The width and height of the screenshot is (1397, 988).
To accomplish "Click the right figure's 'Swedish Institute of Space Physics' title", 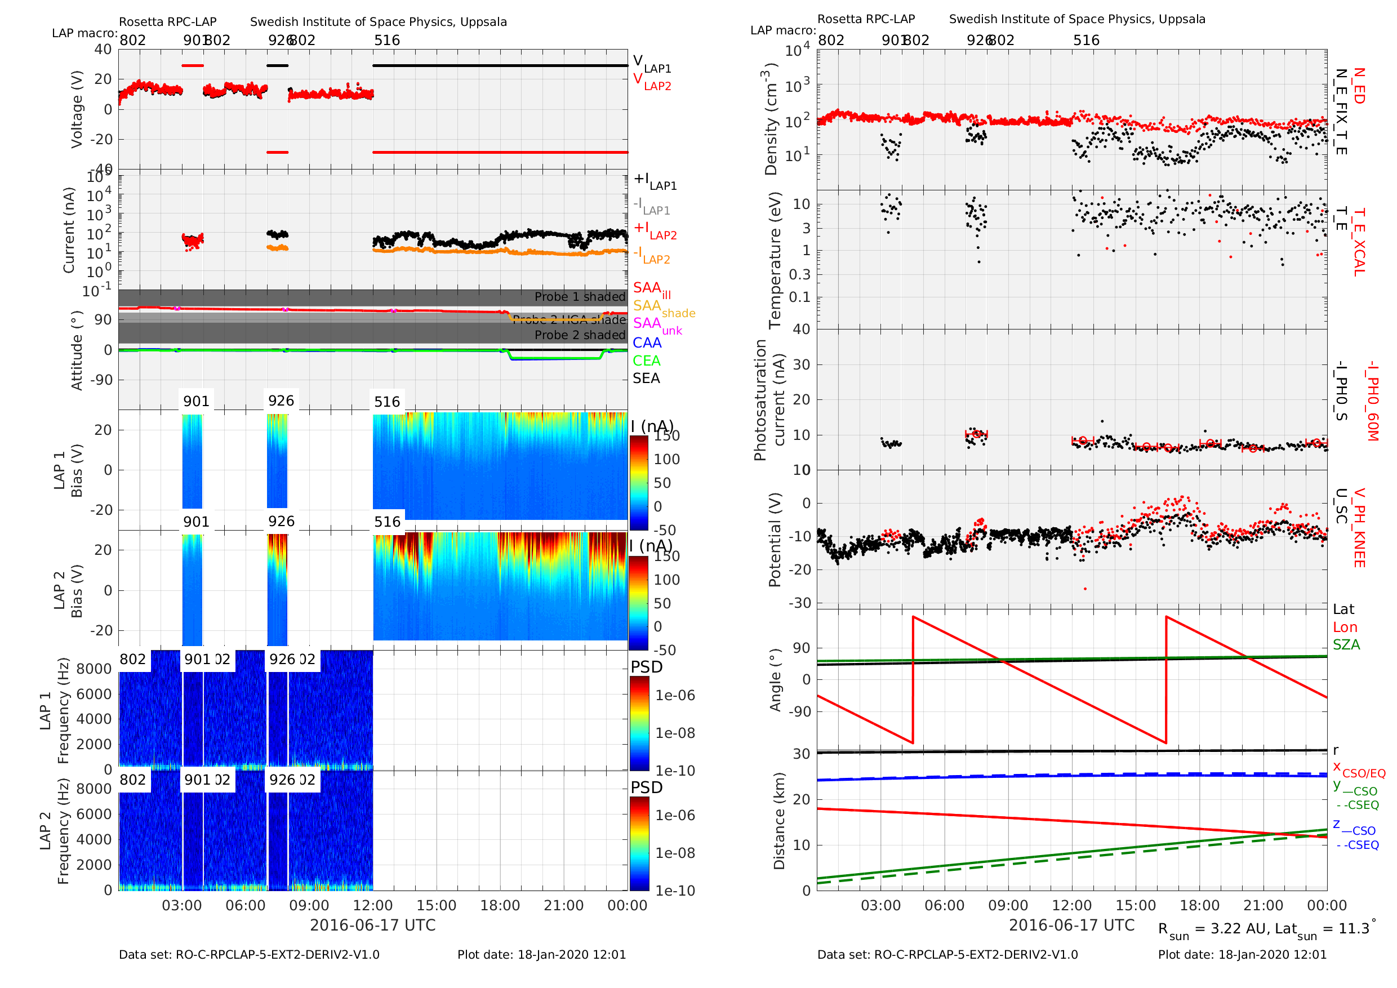I will coord(1077,20).
